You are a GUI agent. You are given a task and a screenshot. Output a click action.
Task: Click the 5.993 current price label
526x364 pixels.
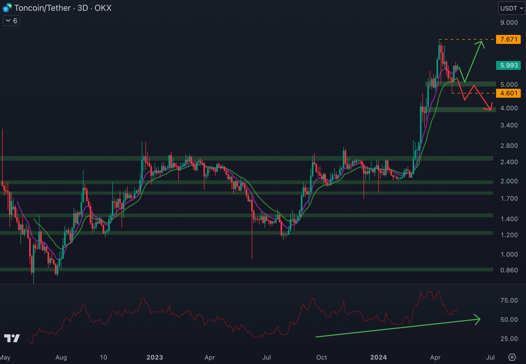508,65
